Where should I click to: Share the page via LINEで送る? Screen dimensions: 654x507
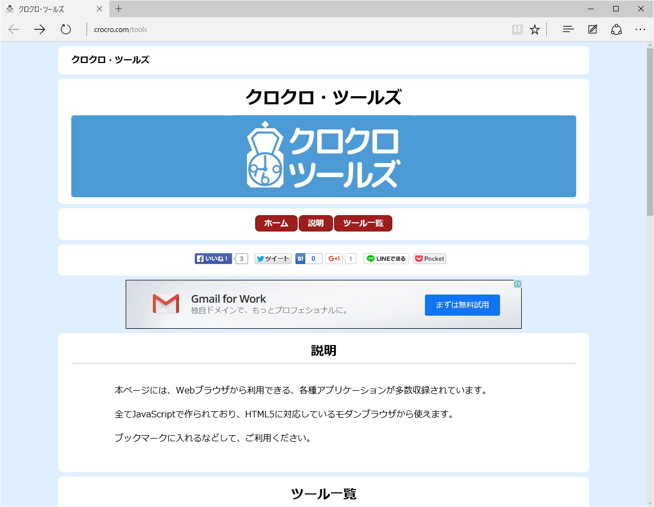tap(386, 258)
